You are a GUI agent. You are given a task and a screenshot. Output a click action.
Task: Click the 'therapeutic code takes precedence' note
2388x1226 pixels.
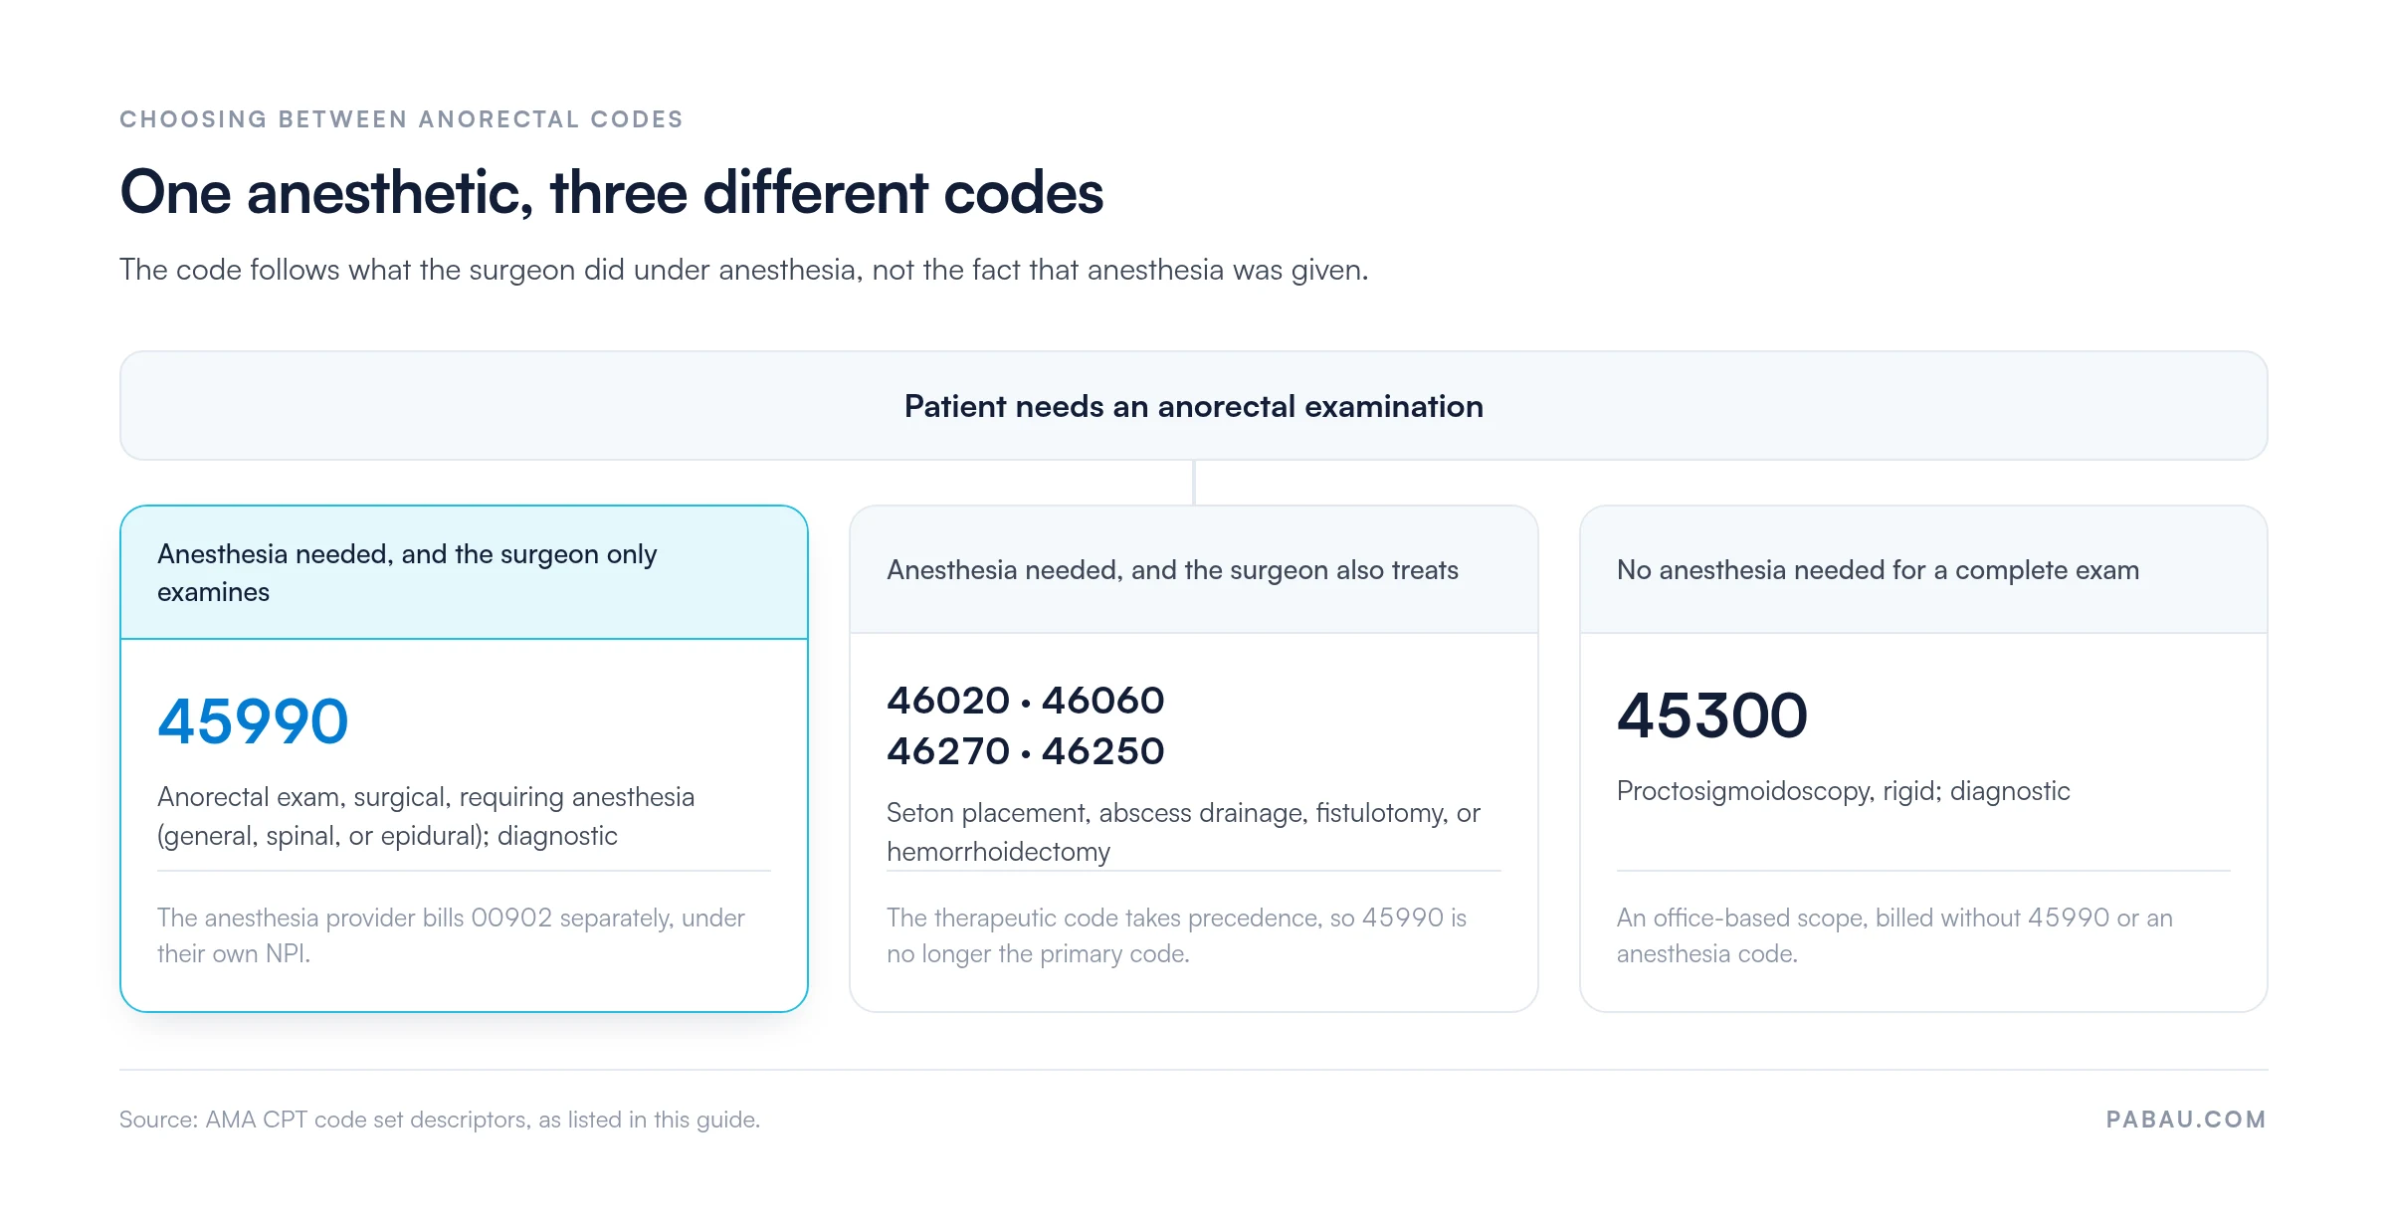1176,935
